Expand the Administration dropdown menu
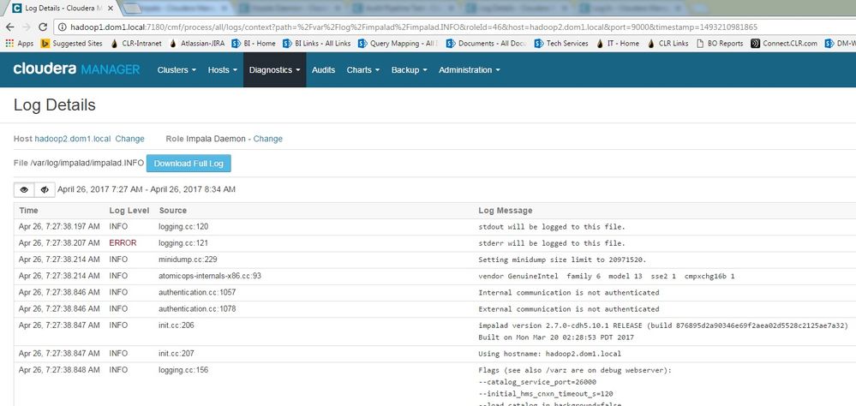Image resolution: width=856 pixels, height=406 pixels. click(469, 70)
